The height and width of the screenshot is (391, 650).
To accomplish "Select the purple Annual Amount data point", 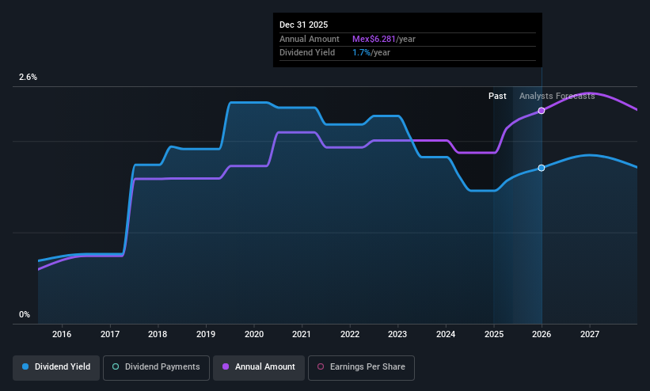I will pos(542,111).
